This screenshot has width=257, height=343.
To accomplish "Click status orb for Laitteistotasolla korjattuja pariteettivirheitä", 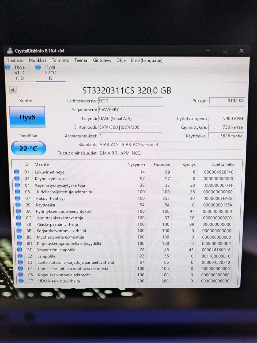I will pyautogui.click(x=20, y=262).
